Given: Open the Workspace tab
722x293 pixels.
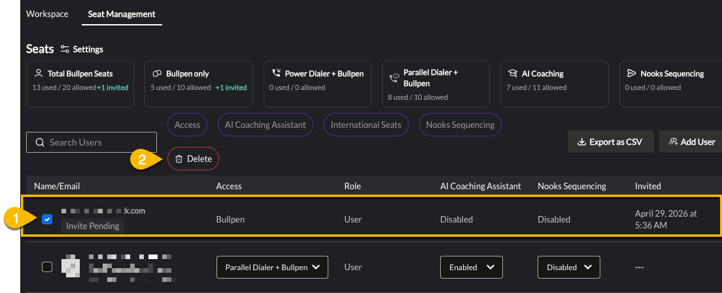Looking at the screenshot, I should point(47,14).
